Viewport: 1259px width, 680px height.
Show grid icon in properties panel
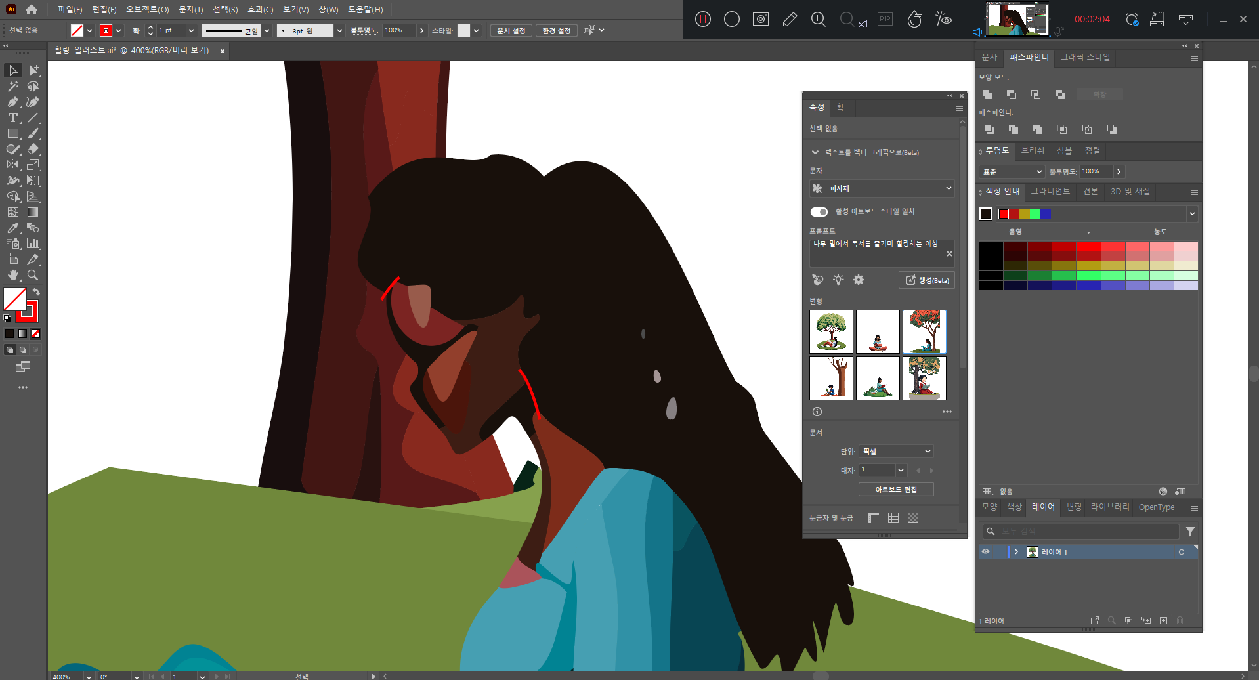[x=893, y=518]
